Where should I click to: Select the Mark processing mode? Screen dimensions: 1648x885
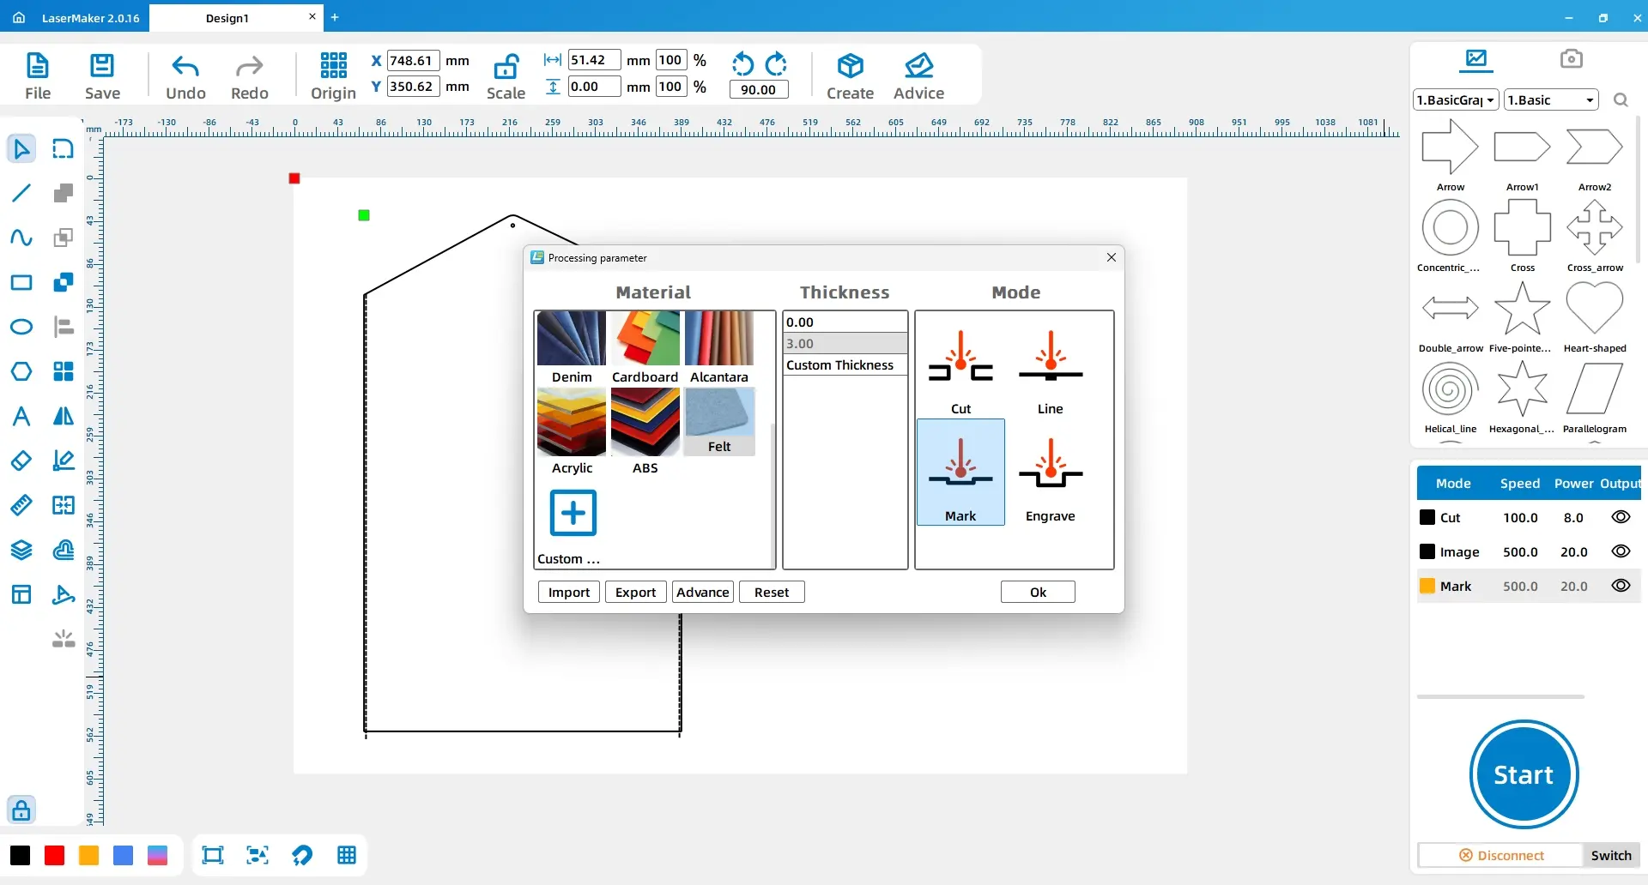click(x=960, y=472)
